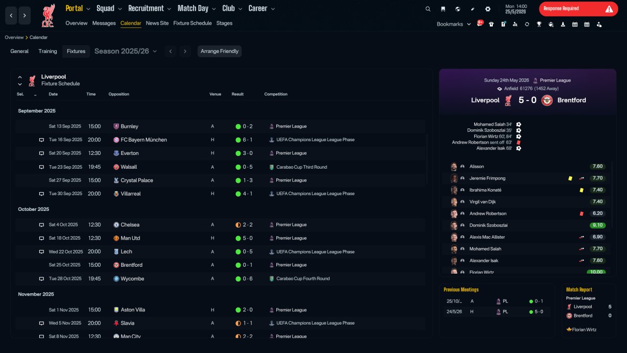
Task: Open the News Site tab
Action: coord(157,23)
